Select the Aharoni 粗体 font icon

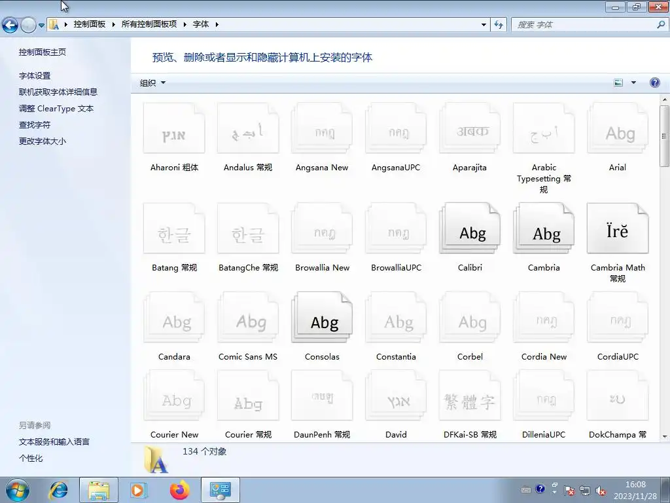tap(174, 128)
